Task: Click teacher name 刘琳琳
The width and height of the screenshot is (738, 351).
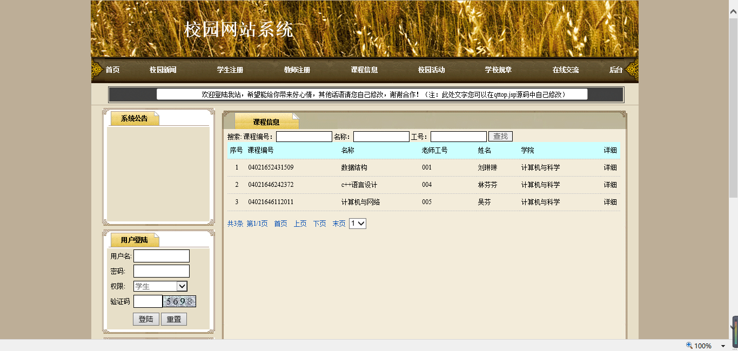Action: pyautogui.click(x=487, y=168)
